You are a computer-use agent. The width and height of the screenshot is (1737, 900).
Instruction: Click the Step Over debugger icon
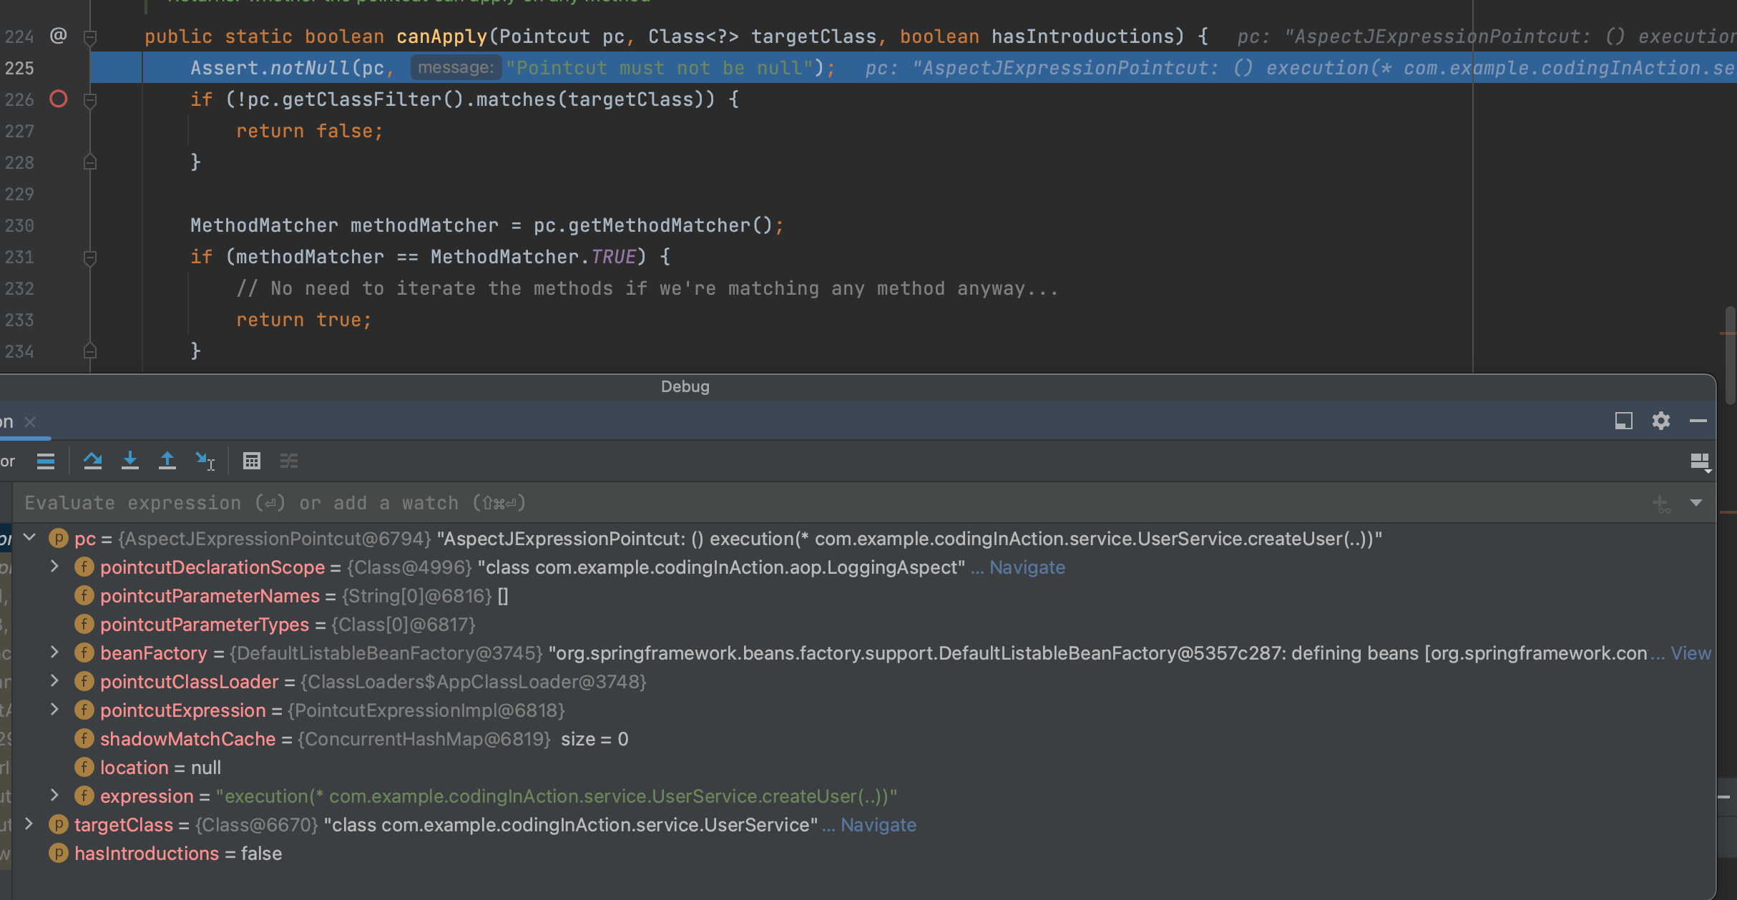pos(92,461)
